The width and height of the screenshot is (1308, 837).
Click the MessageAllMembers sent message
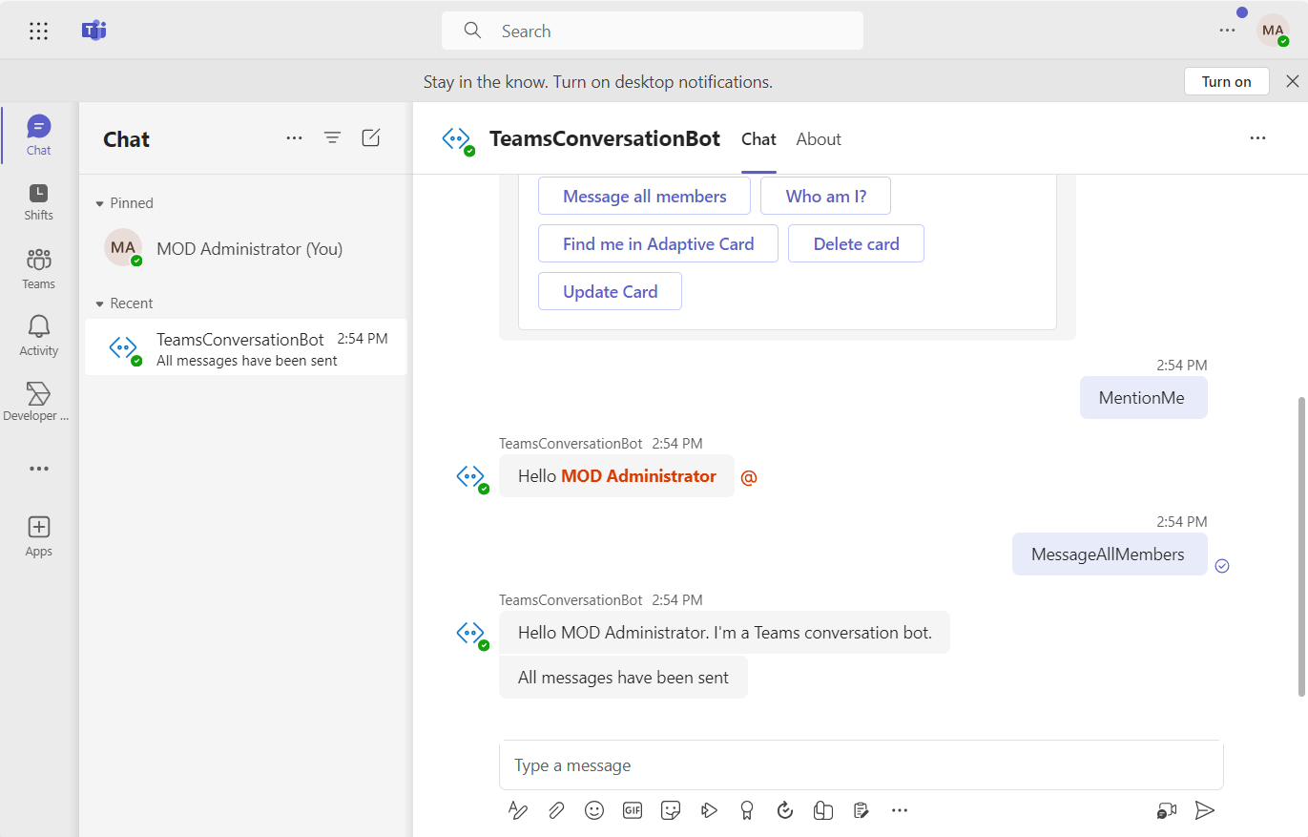[x=1109, y=555]
